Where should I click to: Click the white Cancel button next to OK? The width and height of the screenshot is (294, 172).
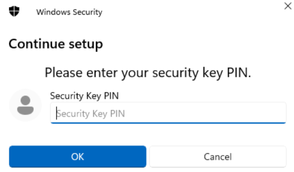coord(218,156)
